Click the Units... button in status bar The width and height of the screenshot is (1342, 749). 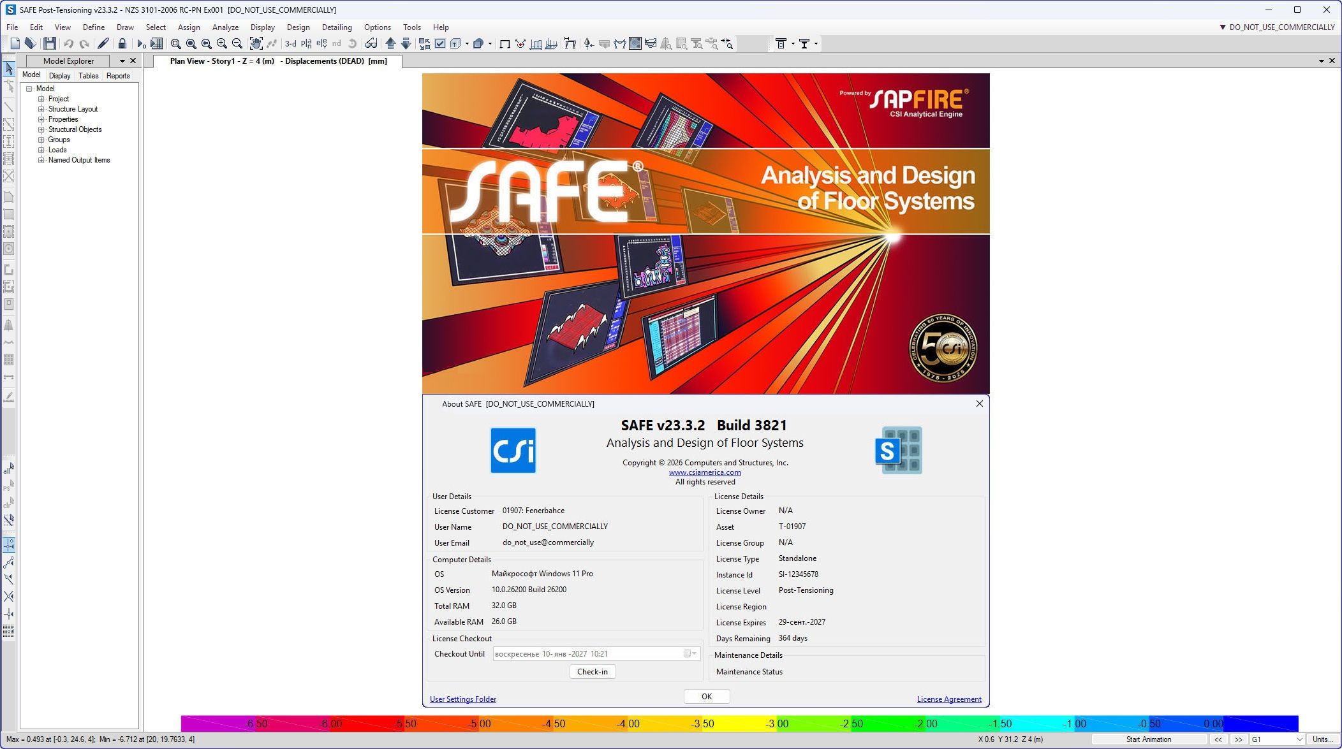tap(1322, 739)
